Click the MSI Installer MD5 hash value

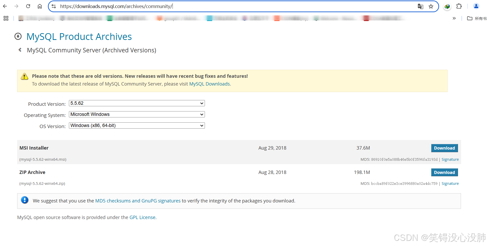404,159
